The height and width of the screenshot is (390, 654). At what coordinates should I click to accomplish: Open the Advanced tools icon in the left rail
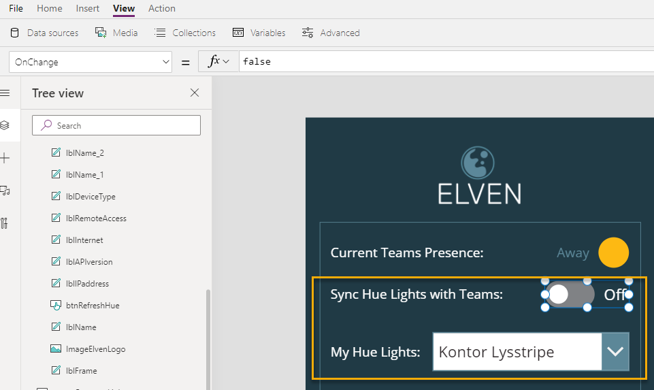[4, 223]
